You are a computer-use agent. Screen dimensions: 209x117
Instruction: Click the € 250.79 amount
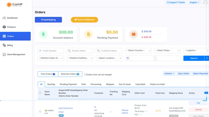click(x=146, y=37)
